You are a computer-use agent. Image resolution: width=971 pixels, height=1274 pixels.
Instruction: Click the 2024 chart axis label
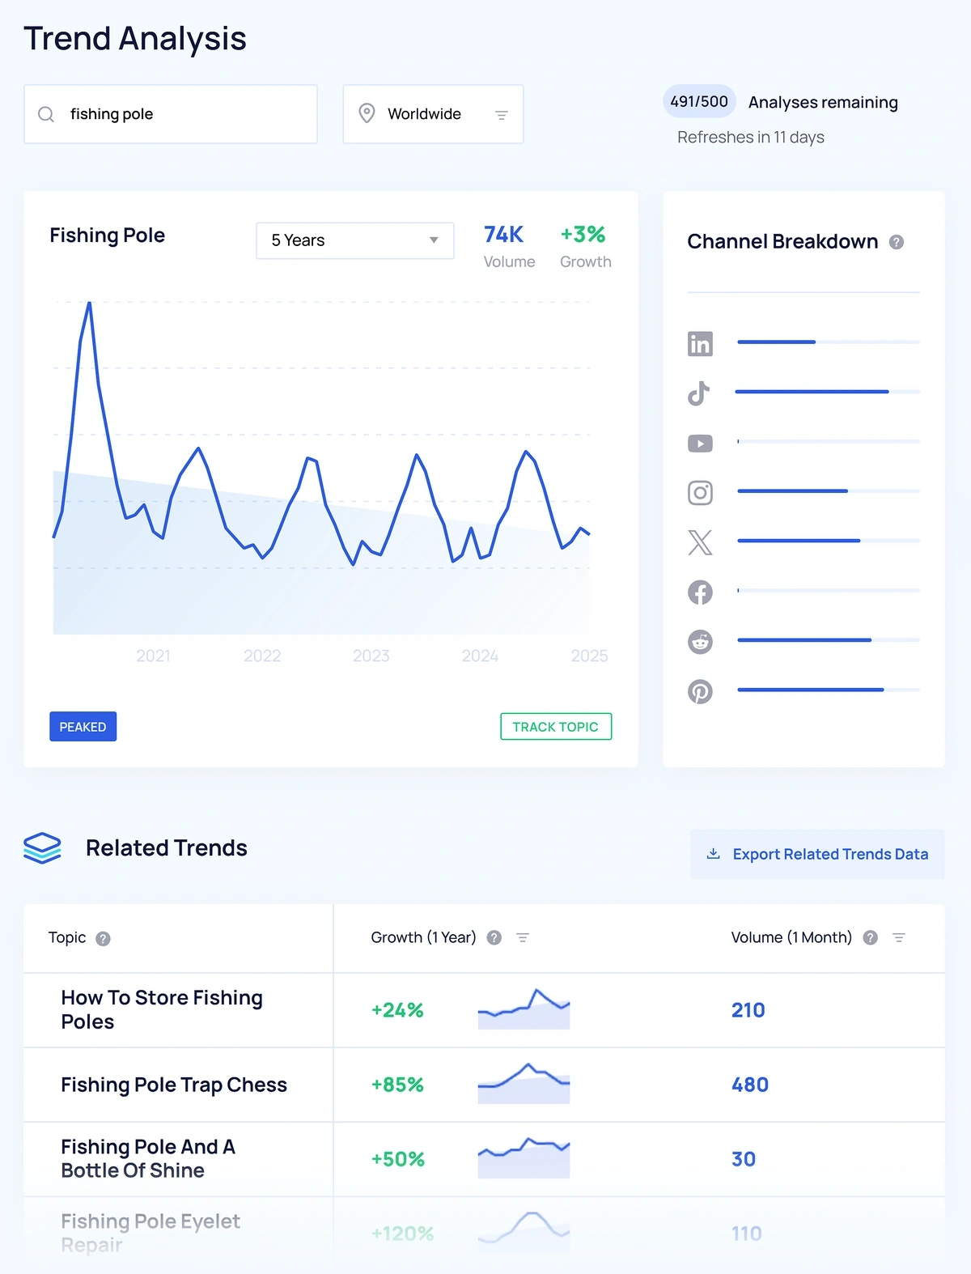pos(480,656)
